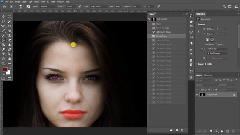Open the search icon in options bar

coord(224,7)
